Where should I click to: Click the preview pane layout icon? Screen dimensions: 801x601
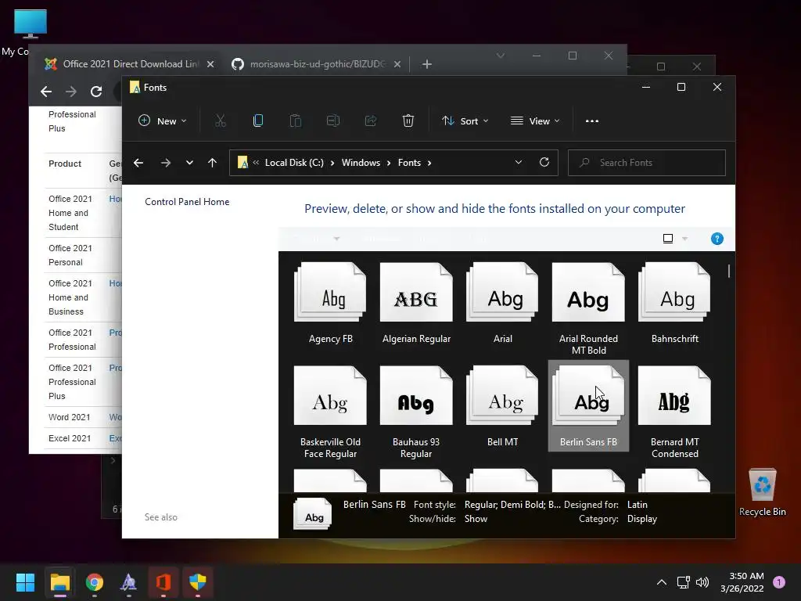pos(668,239)
